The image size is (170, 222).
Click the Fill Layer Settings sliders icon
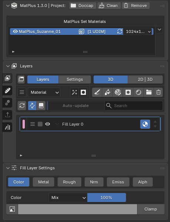pos(14,168)
